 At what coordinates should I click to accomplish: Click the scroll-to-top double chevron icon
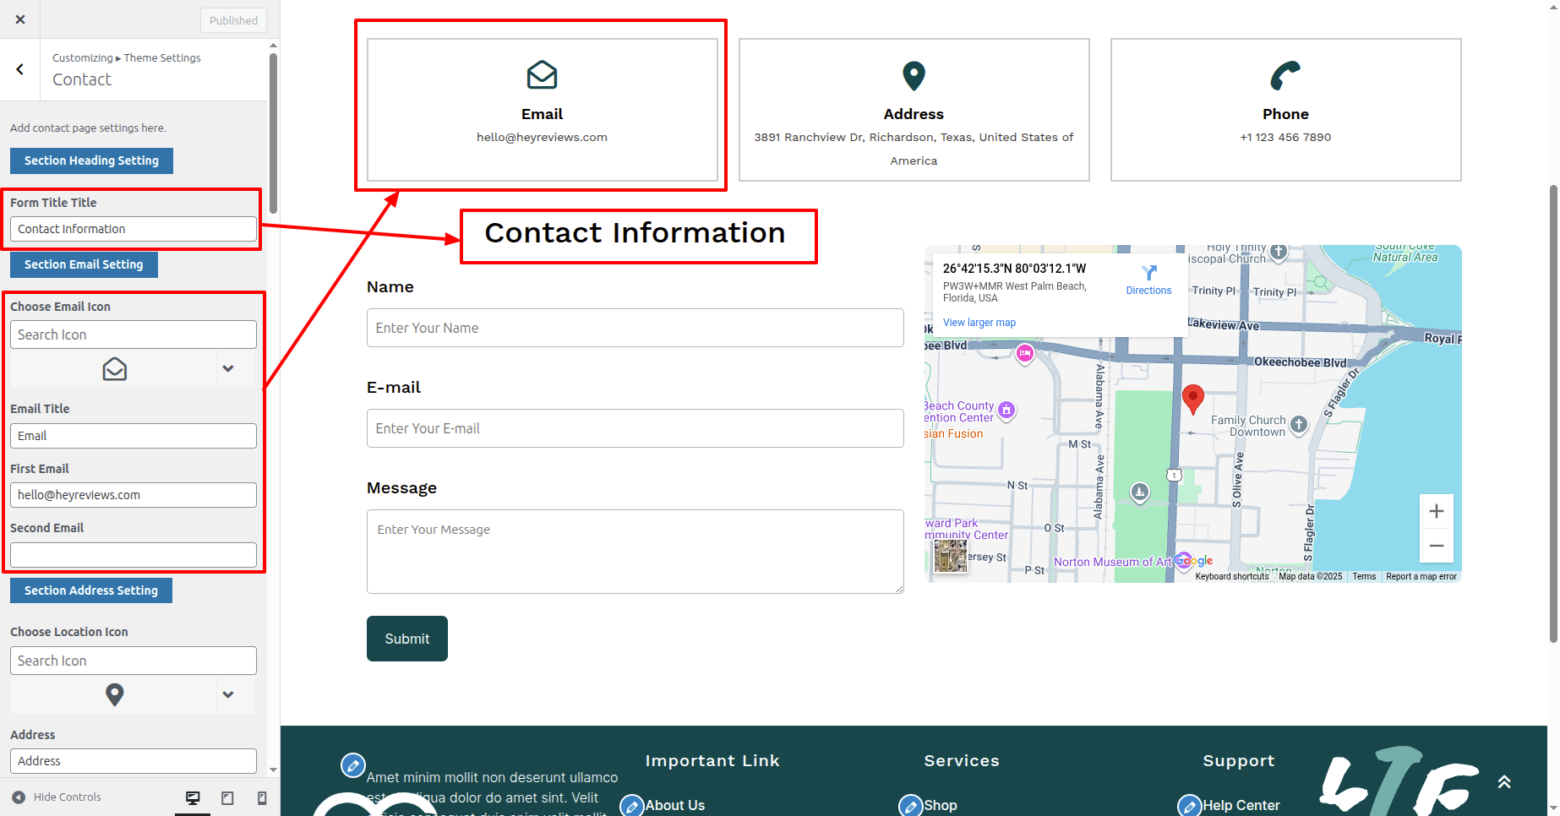1504,782
